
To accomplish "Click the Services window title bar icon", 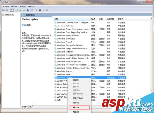I will click(3, 2).
